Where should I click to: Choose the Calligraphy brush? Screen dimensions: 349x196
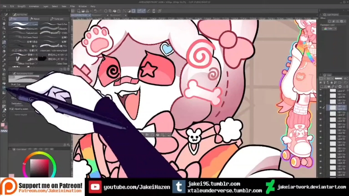[x=53, y=28]
